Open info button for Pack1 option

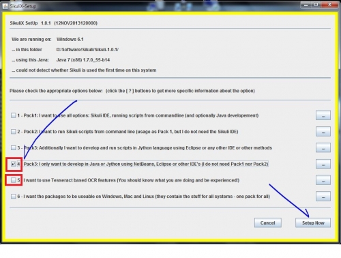(323, 115)
